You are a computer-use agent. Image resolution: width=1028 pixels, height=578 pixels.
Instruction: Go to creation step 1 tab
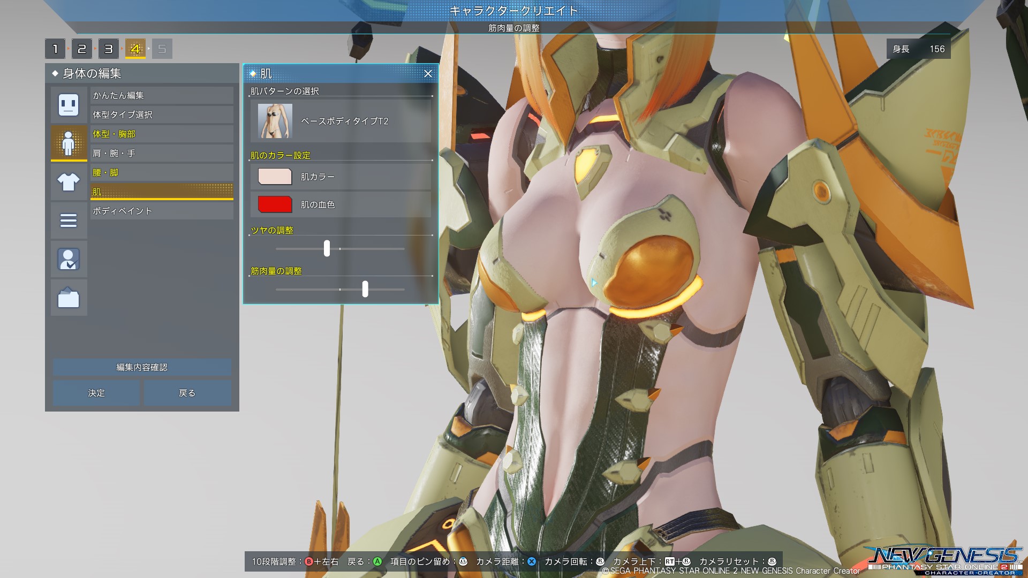point(55,49)
